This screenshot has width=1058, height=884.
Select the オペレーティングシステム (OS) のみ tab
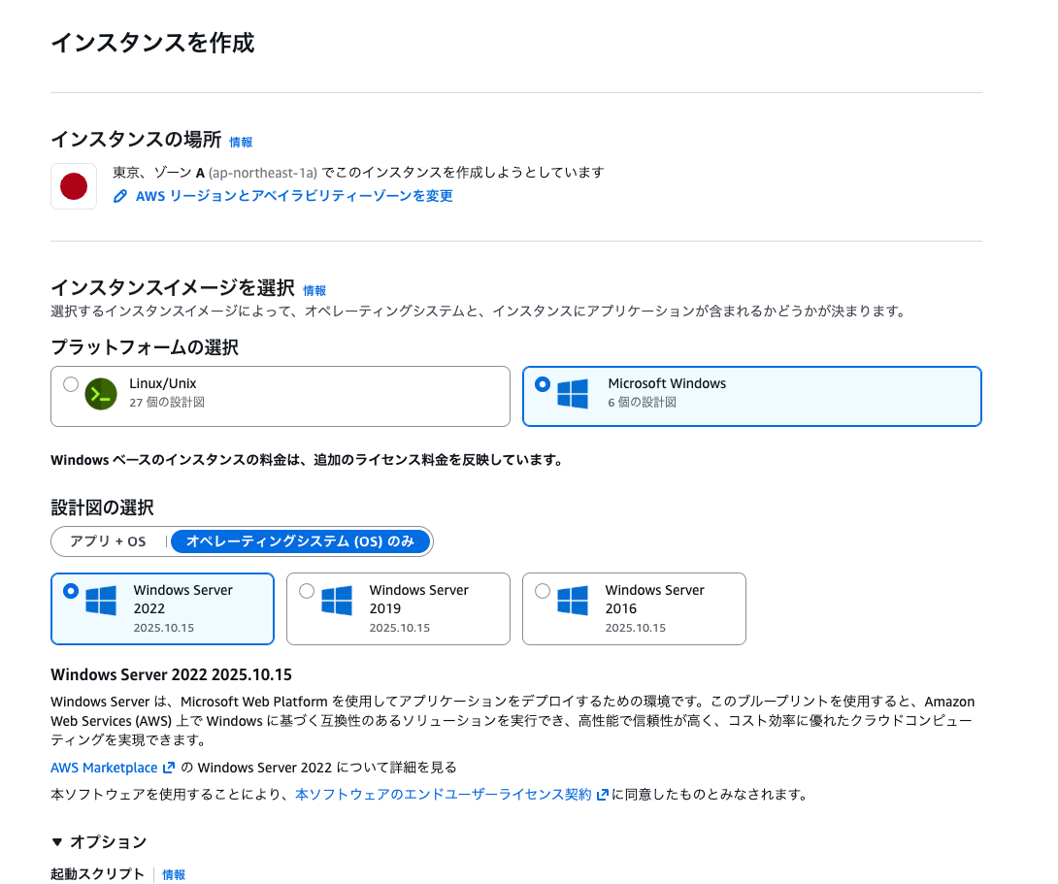point(301,541)
